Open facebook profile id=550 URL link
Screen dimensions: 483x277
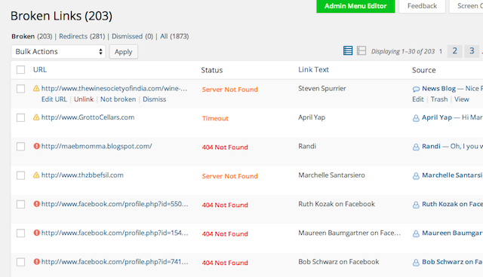click(x=115, y=204)
